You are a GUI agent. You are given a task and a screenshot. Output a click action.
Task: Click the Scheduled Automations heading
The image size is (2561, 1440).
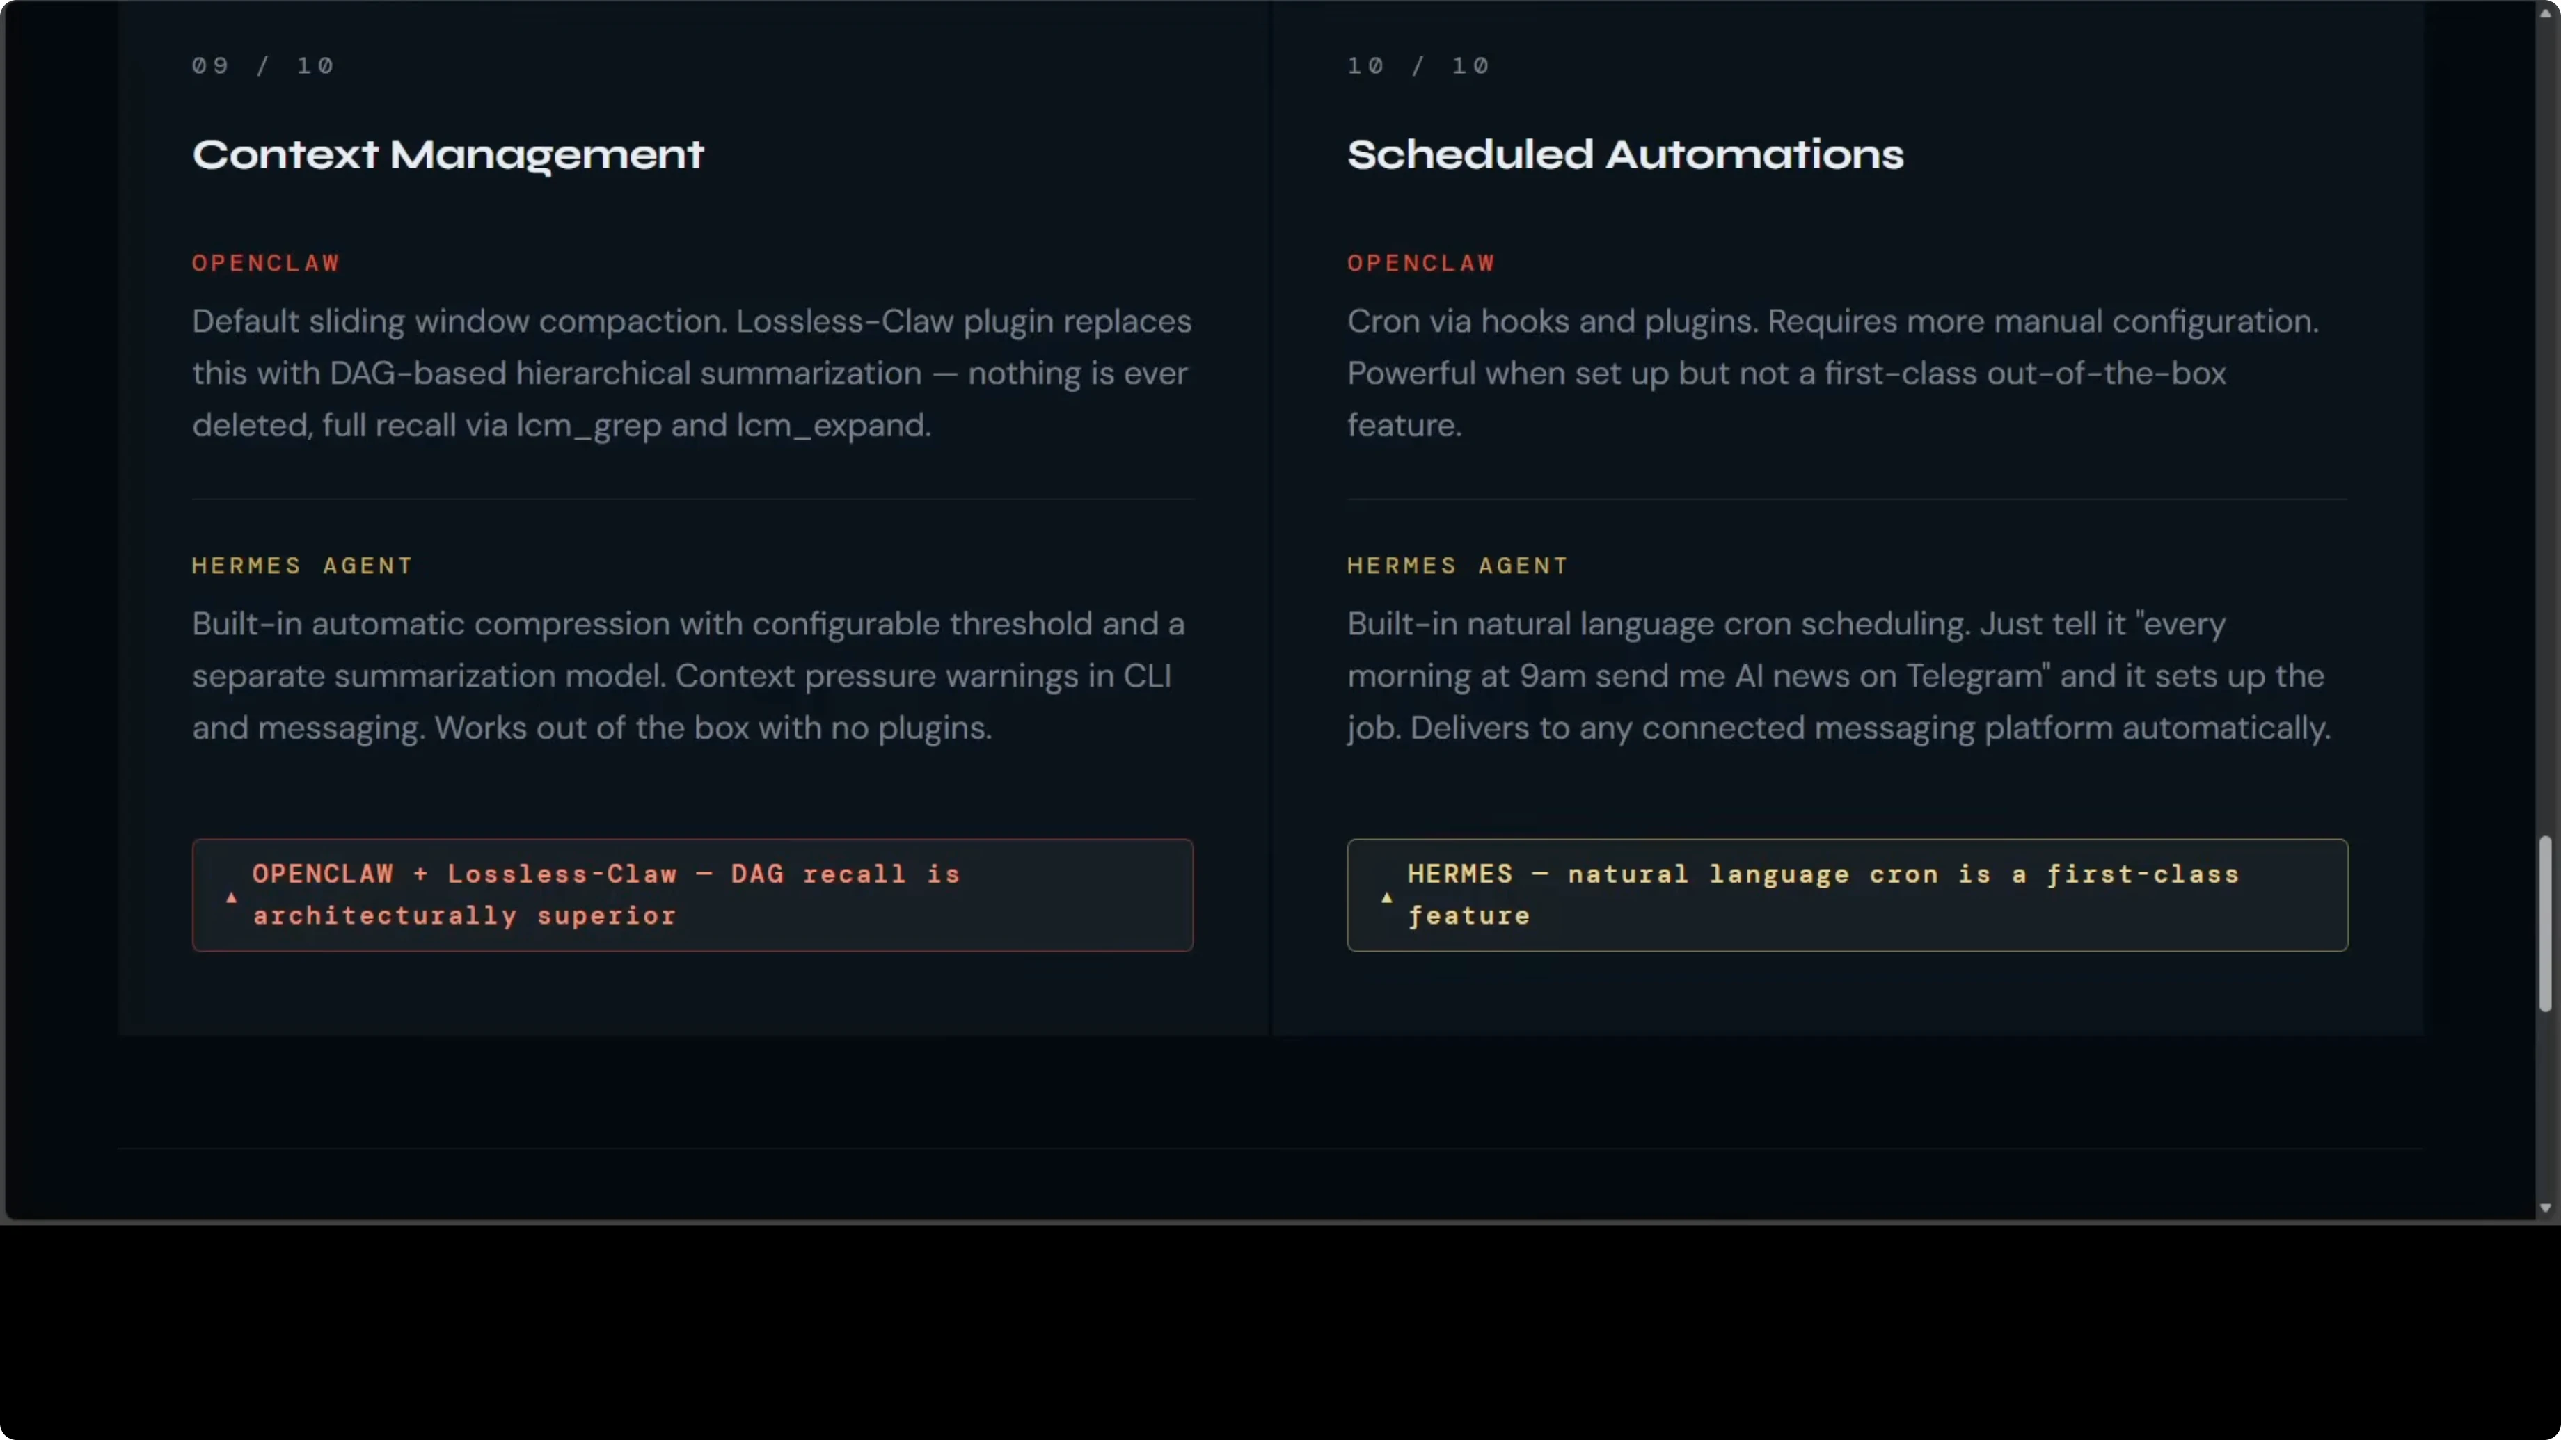click(x=1624, y=155)
